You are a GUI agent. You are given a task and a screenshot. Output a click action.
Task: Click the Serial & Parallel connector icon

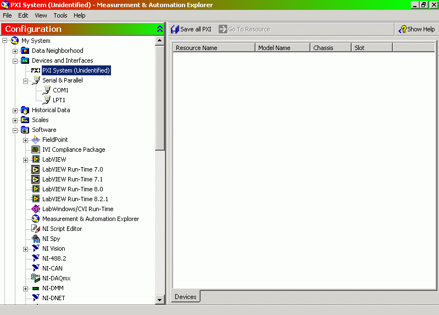[36, 80]
